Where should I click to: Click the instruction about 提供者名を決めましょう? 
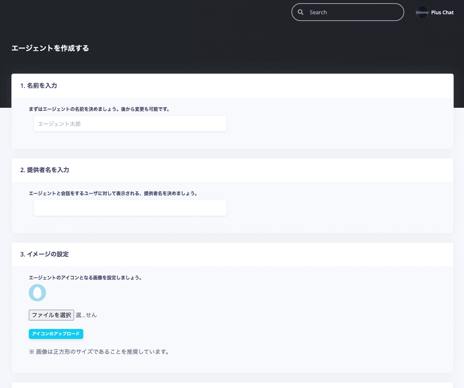tap(113, 193)
